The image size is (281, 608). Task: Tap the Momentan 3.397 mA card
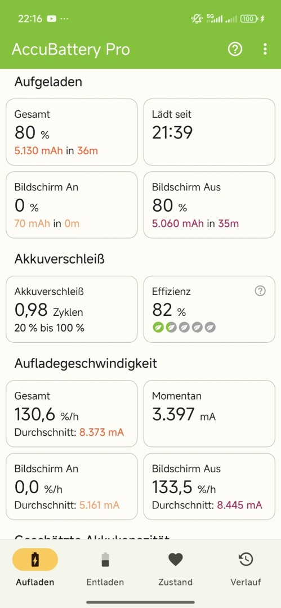209,413
